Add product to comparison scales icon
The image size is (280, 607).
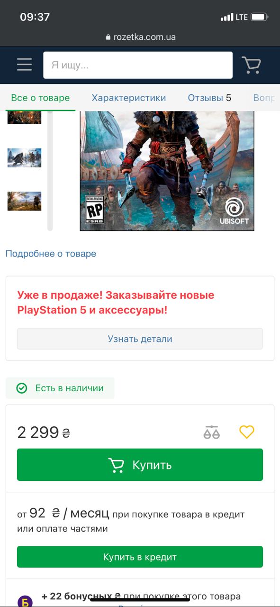click(211, 432)
